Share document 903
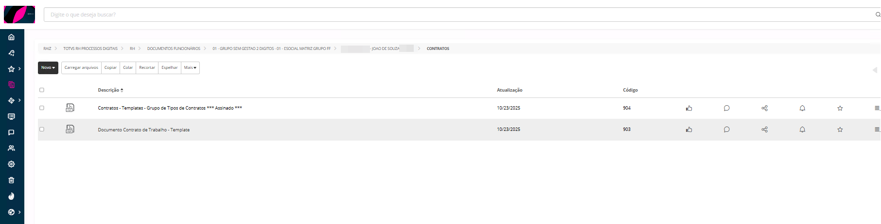The image size is (881, 224). point(764,129)
